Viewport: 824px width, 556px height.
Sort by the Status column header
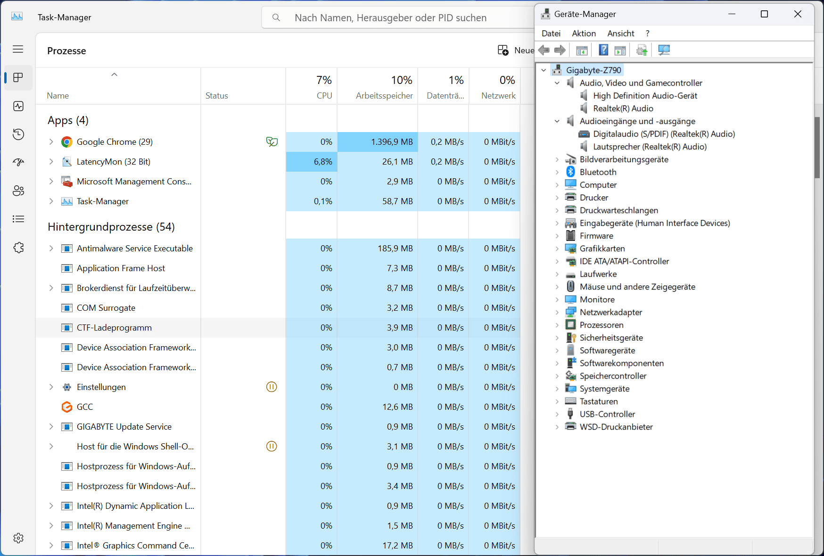click(x=243, y=86)
